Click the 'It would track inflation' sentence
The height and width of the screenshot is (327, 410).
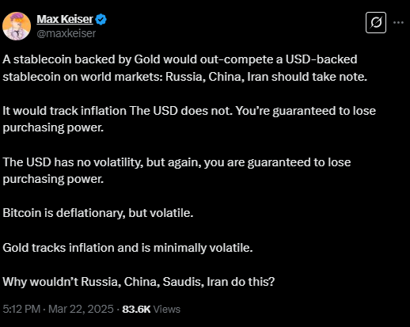(x=117, y=111)
